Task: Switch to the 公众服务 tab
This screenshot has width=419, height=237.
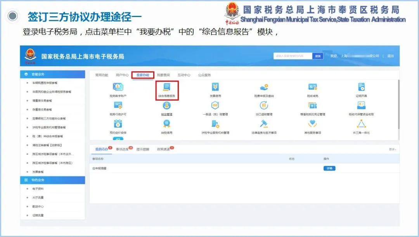Action: (x=204, y=75)
